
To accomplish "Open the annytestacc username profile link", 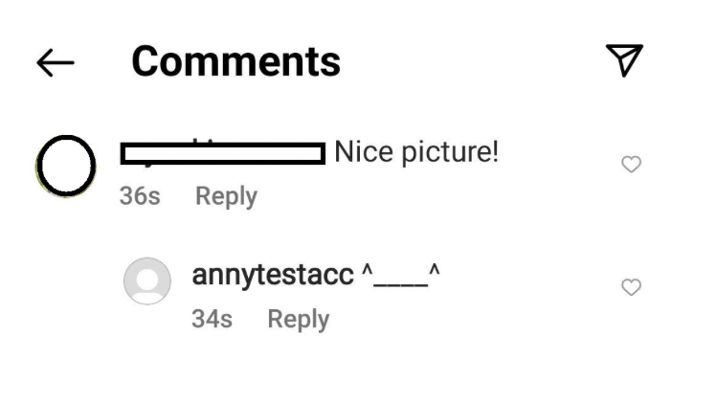I will point(273,276).
